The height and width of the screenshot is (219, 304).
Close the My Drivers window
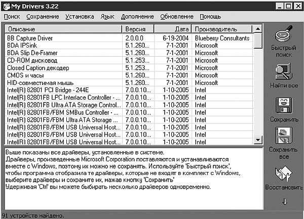click(x=298, y=6)
